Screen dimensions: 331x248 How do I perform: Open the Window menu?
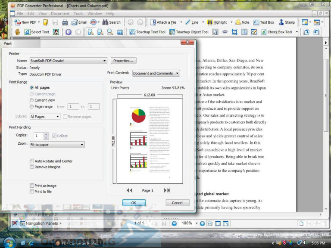point(94,13)
